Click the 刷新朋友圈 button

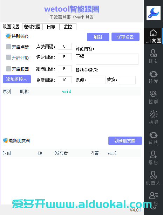click(125, 141)
